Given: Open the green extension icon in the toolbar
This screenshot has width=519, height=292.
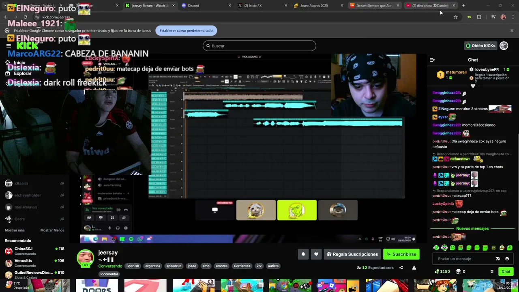Looking at the screenshot, I should [x=469, y=17].
